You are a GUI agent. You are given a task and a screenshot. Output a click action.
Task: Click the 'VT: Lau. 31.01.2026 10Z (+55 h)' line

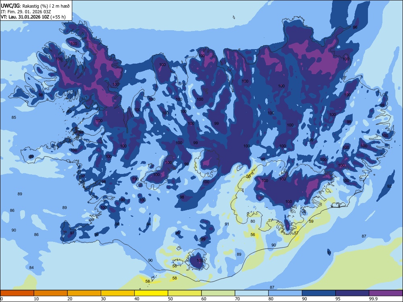click(x=33, y=17)
